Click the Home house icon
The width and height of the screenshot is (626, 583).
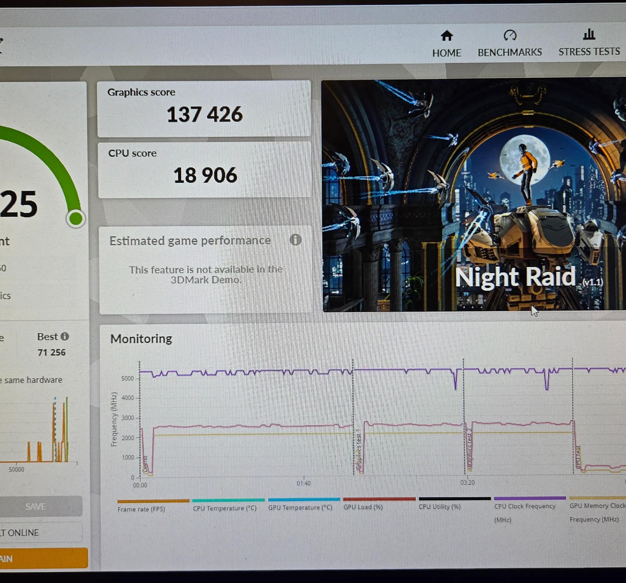(447, 36)
